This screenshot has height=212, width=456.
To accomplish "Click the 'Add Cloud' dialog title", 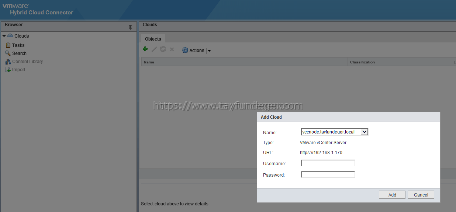I will (x=271, y=117).
